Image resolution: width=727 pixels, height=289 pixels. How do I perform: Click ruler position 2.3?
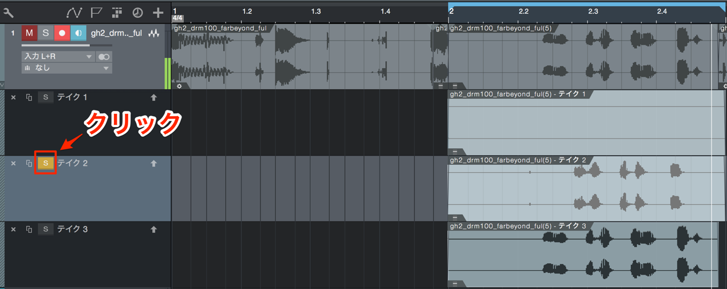593,11
